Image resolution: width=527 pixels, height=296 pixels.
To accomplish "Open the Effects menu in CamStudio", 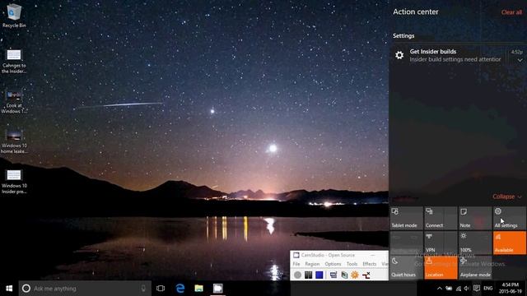I will (370, 264).
